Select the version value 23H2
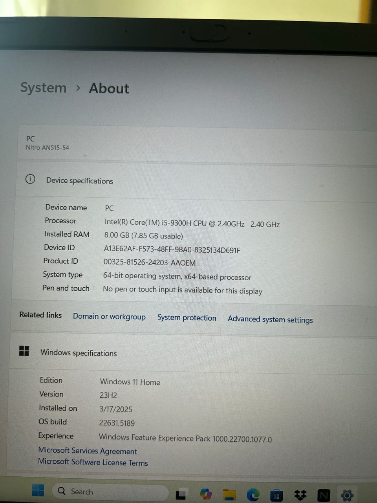Image resolution: width=377 pixels, height=503 pixels. click(x=108, y=395)
